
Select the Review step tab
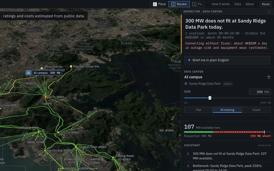[x=179, y=4]
